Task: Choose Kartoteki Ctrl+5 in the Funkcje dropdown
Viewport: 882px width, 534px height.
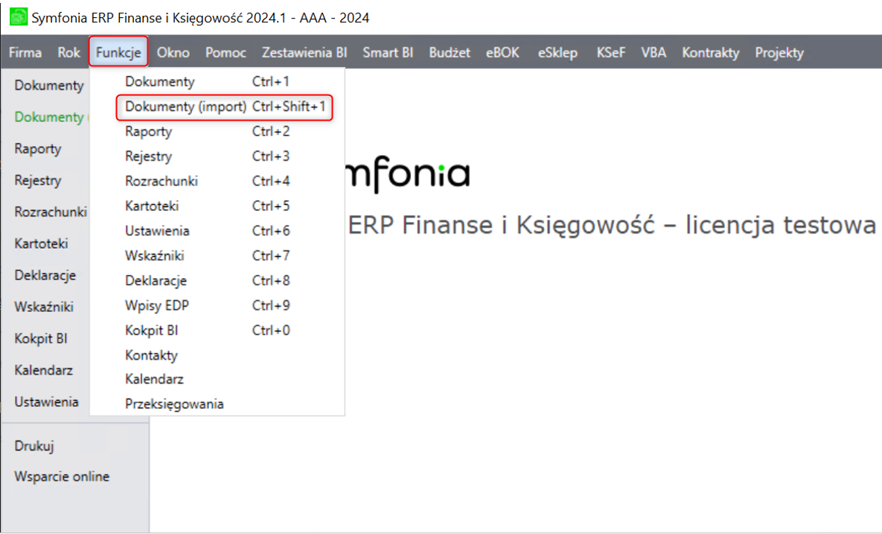Action: click(x=217, y=206)
